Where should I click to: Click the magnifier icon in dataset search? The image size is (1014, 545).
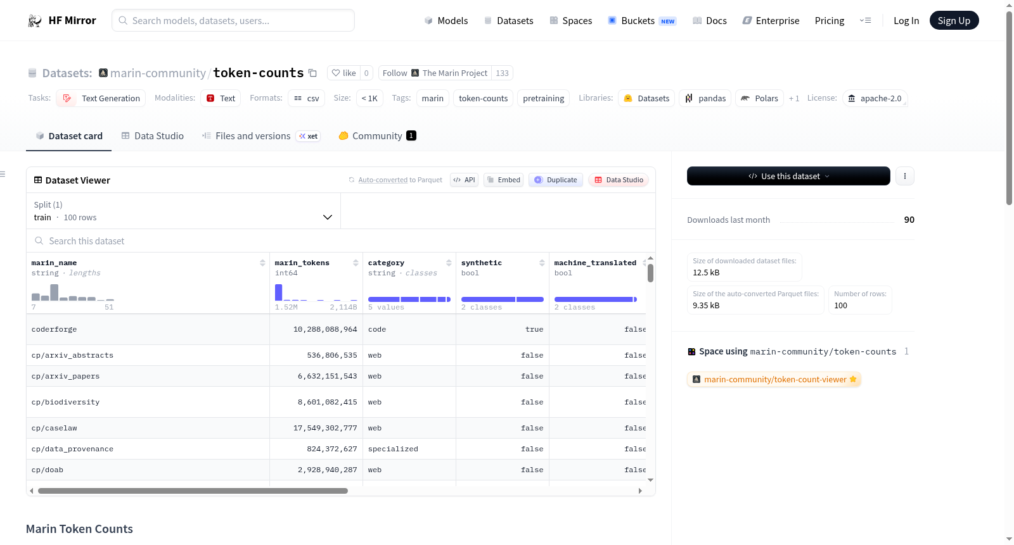click(39, 241)
